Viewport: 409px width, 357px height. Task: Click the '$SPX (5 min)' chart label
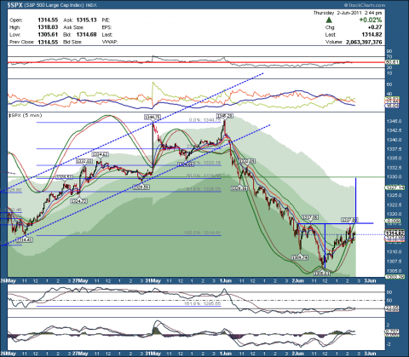click(x=25, y=115)
